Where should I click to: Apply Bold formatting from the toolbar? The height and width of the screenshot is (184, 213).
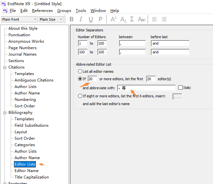pos(72,19)
